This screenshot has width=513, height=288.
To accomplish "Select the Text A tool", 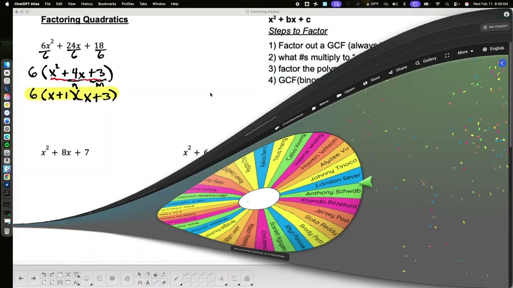I will [x=147, y=282].
